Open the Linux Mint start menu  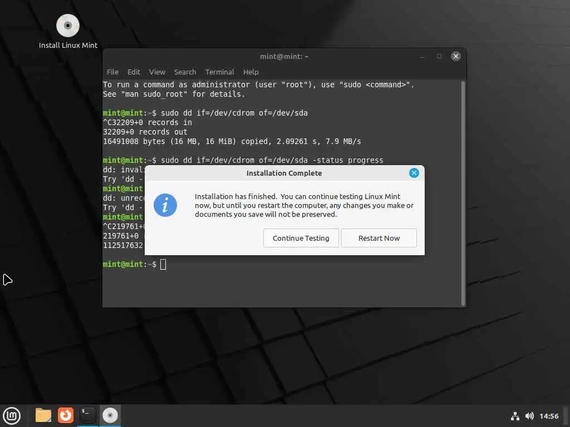point(12,415)
